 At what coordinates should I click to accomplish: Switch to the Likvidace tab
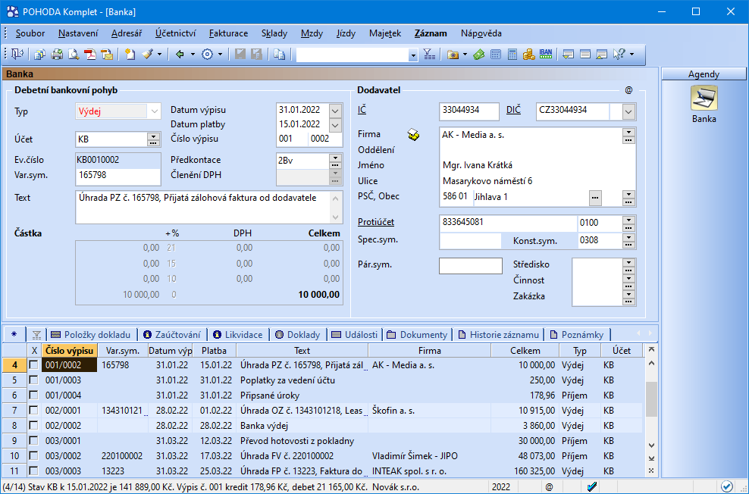(238, 335)
